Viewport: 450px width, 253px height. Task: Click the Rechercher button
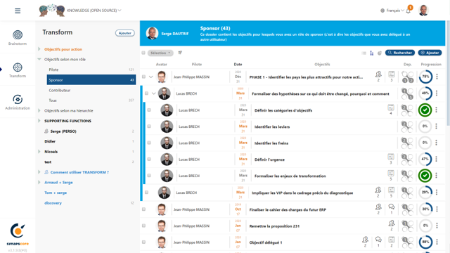click(400, 53)
